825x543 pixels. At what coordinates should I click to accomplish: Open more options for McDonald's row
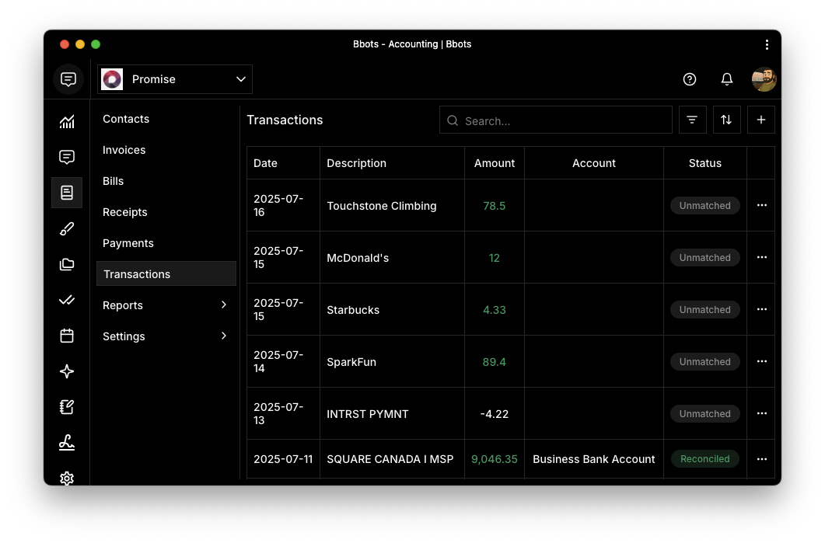[x=761, y=258]
